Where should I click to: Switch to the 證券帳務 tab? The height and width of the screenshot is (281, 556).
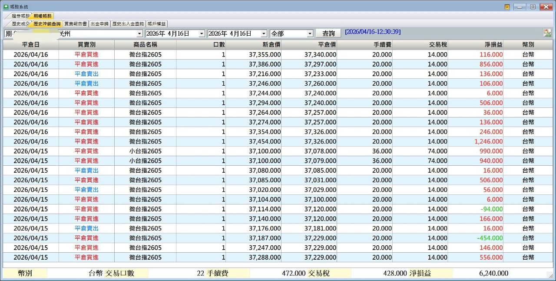point(20,16)
